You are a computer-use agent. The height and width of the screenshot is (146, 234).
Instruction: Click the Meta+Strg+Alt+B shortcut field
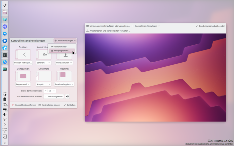(x=54, y=96)
